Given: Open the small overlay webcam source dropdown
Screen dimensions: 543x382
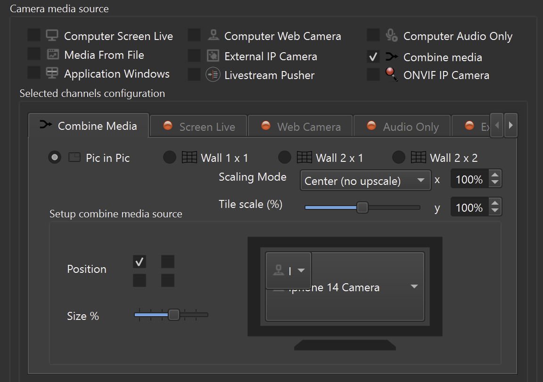Looking at the screenshot, I should [x=301, y=271].
